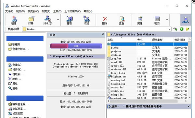Open the 工具(T) menu

click(x=57, y=11)
